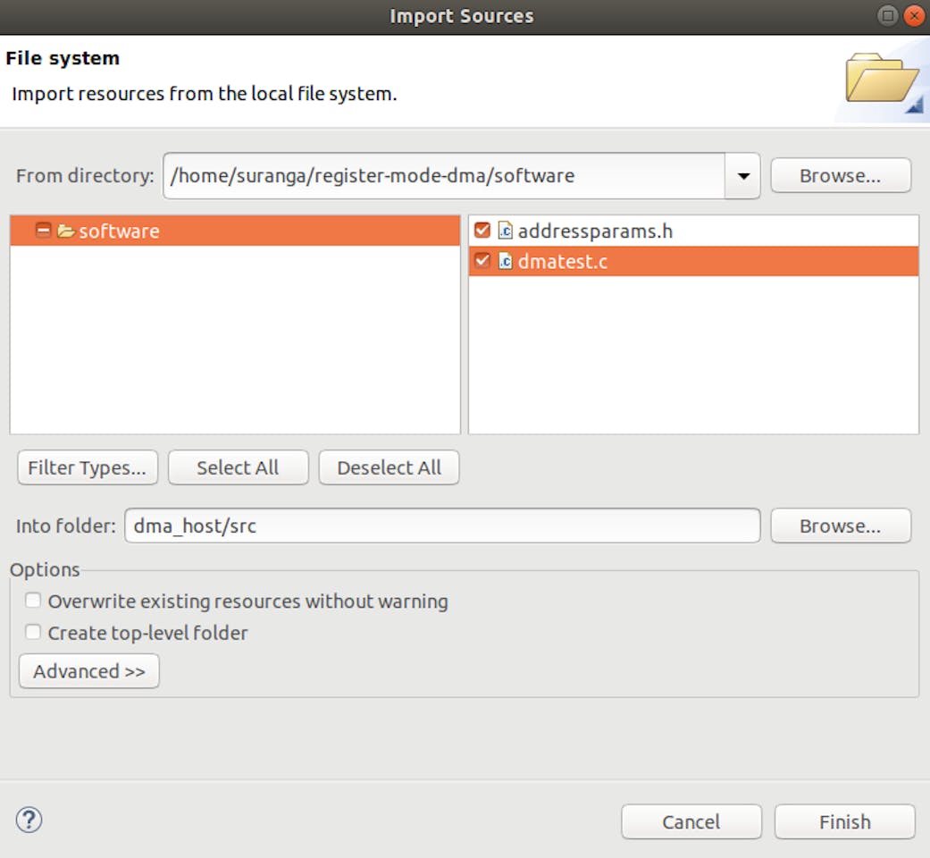
Task: Click the Help question mark icon
Action: coord(29,819)
